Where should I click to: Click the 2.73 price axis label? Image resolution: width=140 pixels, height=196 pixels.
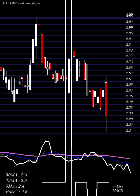click(129, 62)
